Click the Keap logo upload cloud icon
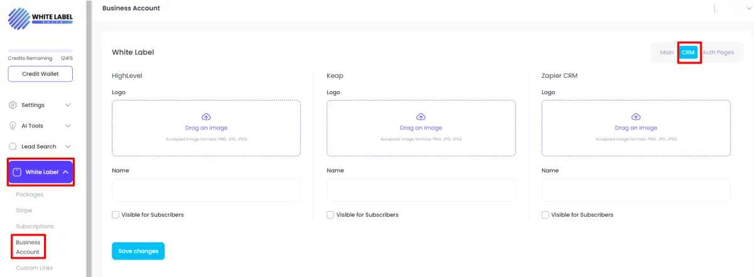The image size is (754, 277). [421, 117]
